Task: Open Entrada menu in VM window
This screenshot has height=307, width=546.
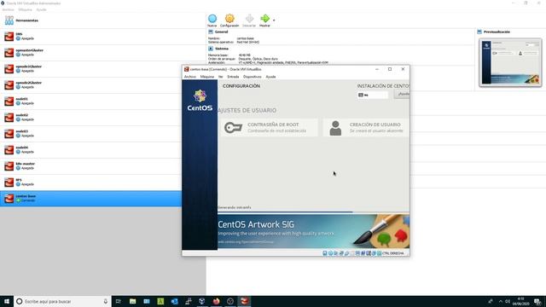Action: click(x=233, y=77)
